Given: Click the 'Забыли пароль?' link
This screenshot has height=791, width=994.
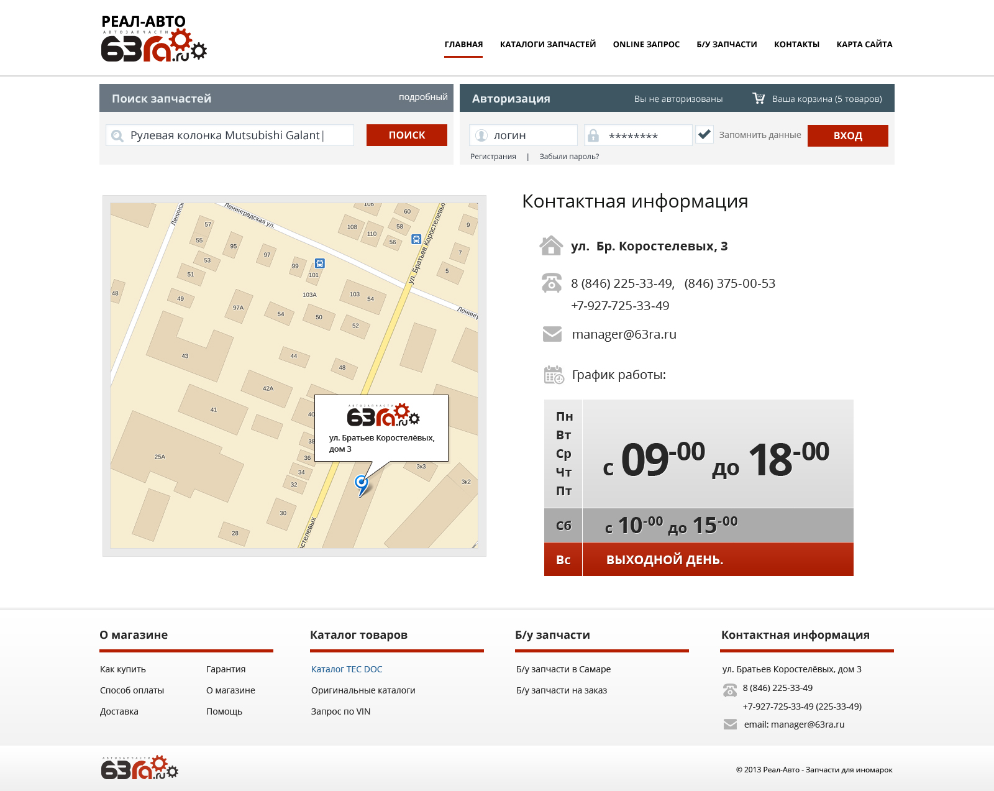Looking at the screenshot, I should pyautogui.click(x=568, y=157).
